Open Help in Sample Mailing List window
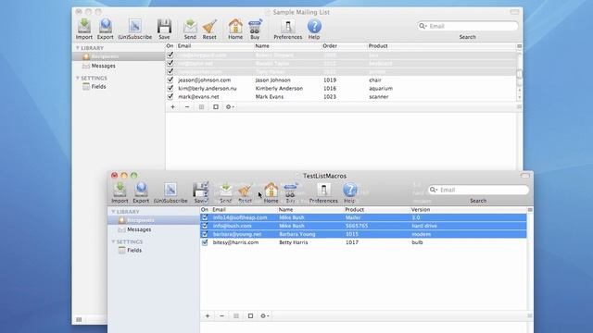The width and height of the screenshot is (593, 333). click(314, 26)
